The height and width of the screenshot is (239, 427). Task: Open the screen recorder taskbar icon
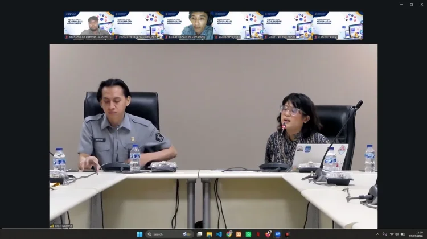(288, 234)
